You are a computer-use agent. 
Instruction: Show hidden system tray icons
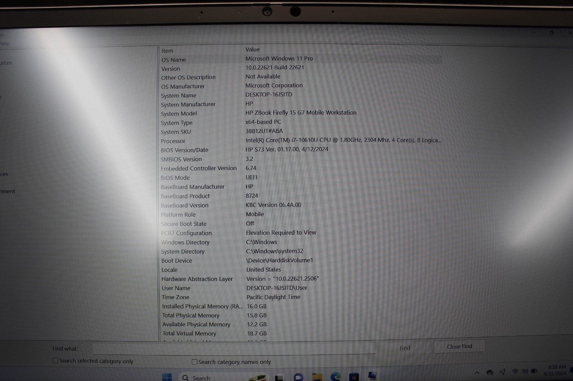pyautogui.click(x=477, y=373)
